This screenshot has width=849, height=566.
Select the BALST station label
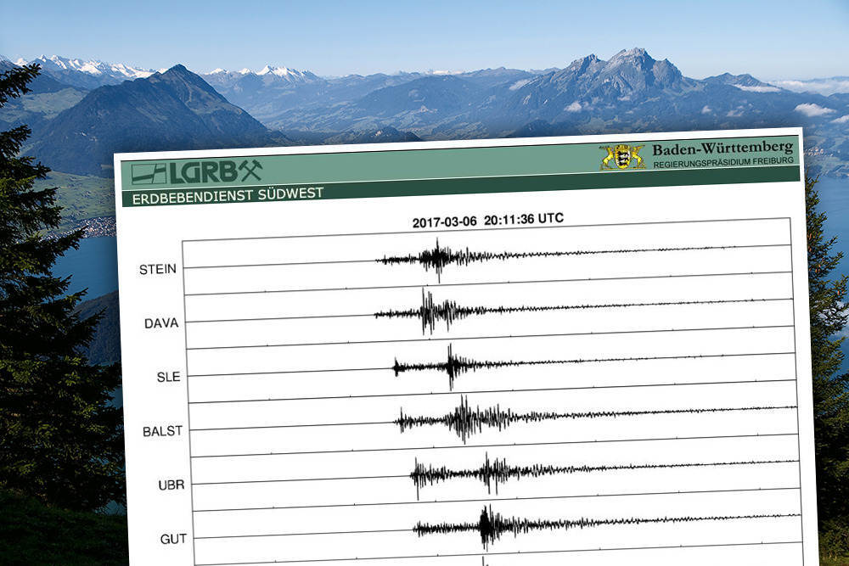click(x=162, y=431)
